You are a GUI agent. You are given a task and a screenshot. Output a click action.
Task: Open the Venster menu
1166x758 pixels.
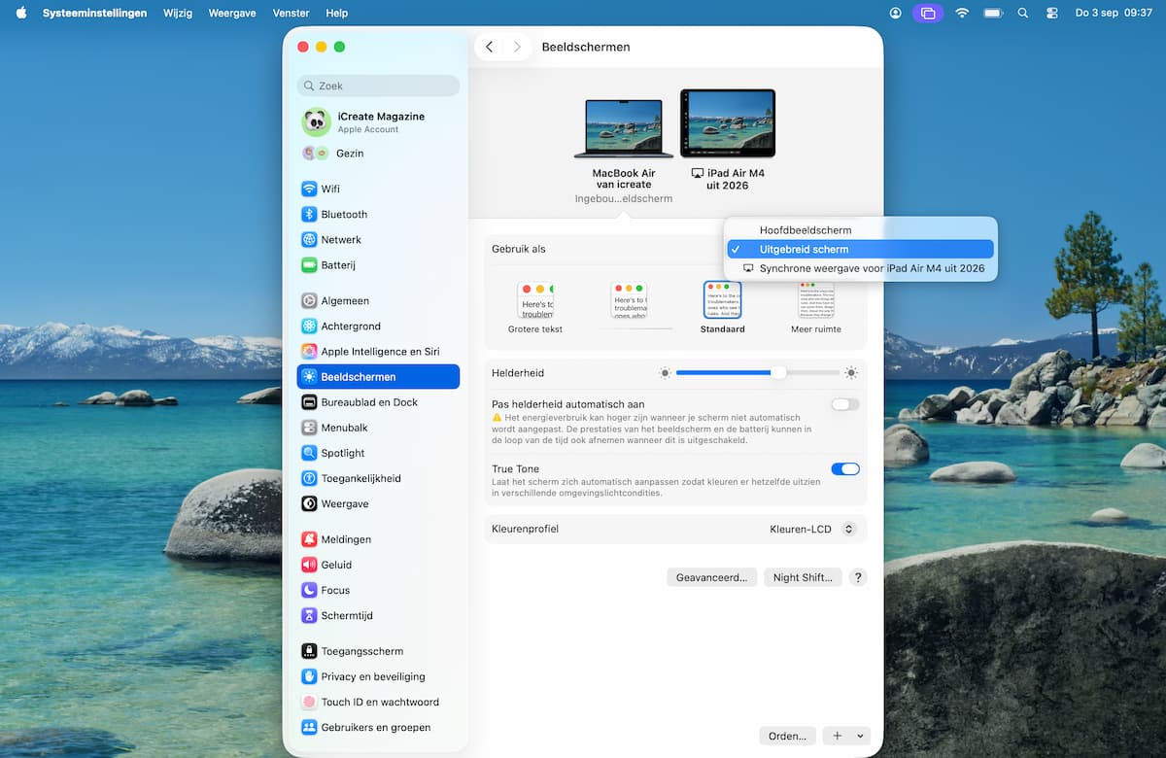(291, 13)
